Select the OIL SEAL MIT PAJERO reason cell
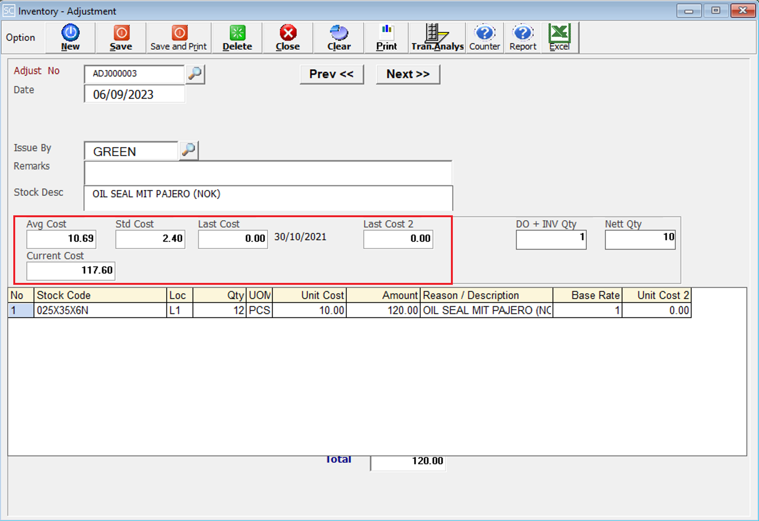This screenshot has height=521, width=759. pos(486,310)
